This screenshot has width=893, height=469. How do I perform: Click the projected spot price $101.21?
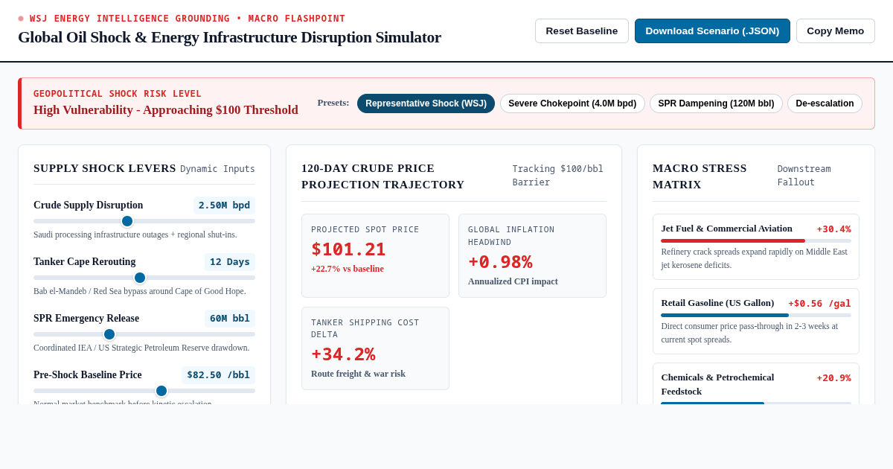[348, 249]
